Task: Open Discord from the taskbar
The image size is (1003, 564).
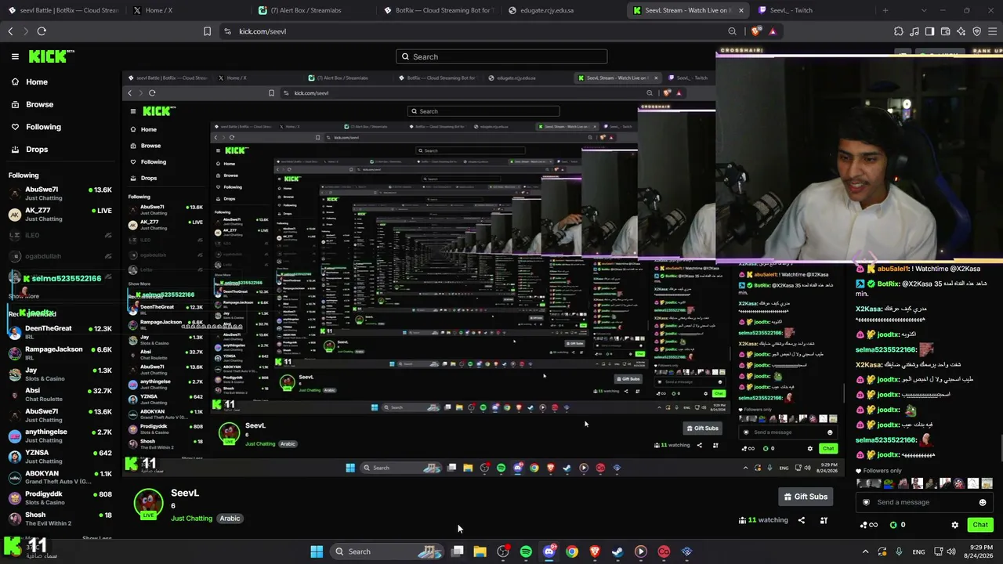Action: point(549,551)
